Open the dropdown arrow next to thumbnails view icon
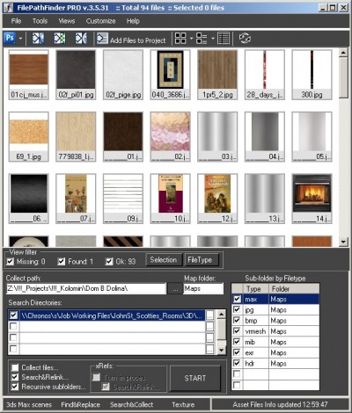The image size is (352, 413). 192,39
